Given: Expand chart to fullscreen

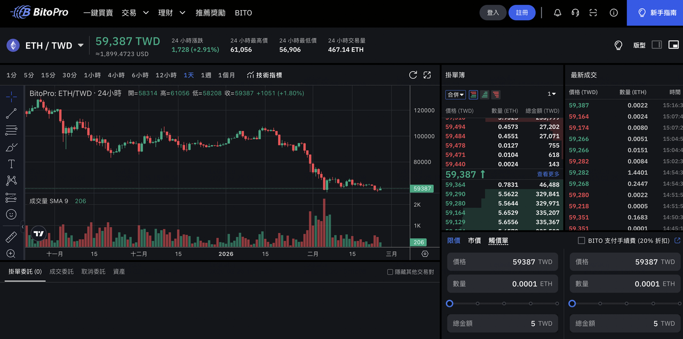Looking at the screenshot, I should tap(427, 75).
